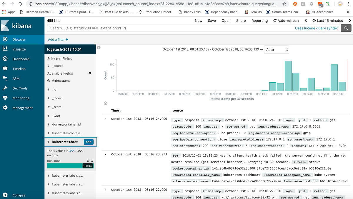Click the Available Fields settings gear
This screenshot has width=353, height=199.
pyautogui.click(x=90, y=73)
